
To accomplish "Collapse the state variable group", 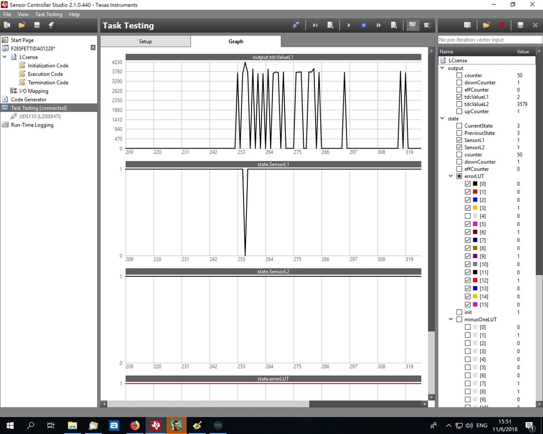I will click(x=443, y=118).
